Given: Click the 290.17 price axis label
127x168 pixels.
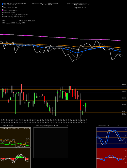Looking at the screenshot, I should 124,91.
